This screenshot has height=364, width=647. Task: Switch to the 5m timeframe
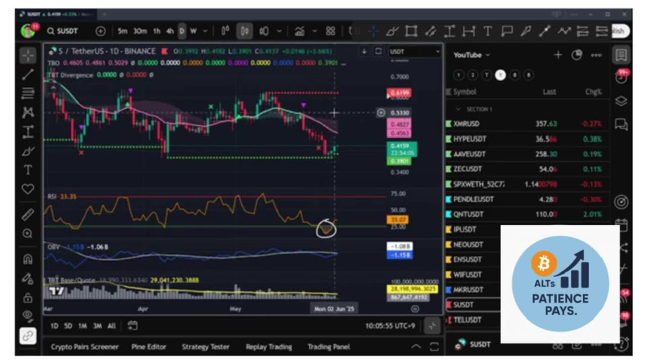click(x=123, y=31)
